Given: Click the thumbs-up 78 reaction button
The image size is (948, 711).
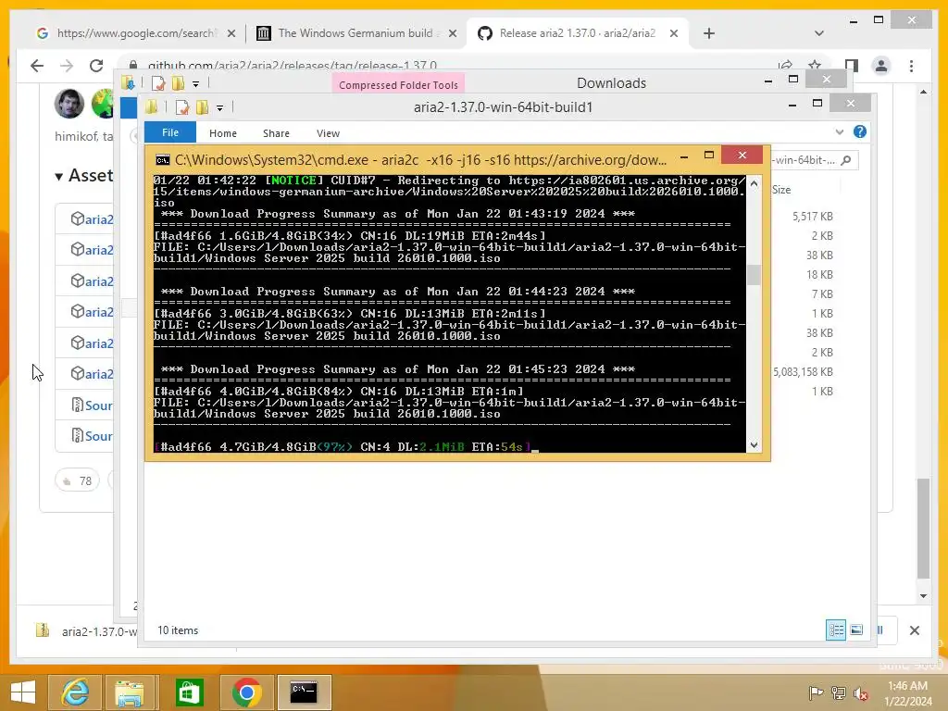Looking at the screenshot, I should (78, 480).
